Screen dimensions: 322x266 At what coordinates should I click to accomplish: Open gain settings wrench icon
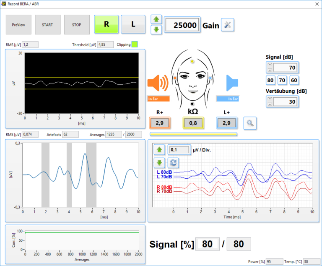click(x=228, y=25)
